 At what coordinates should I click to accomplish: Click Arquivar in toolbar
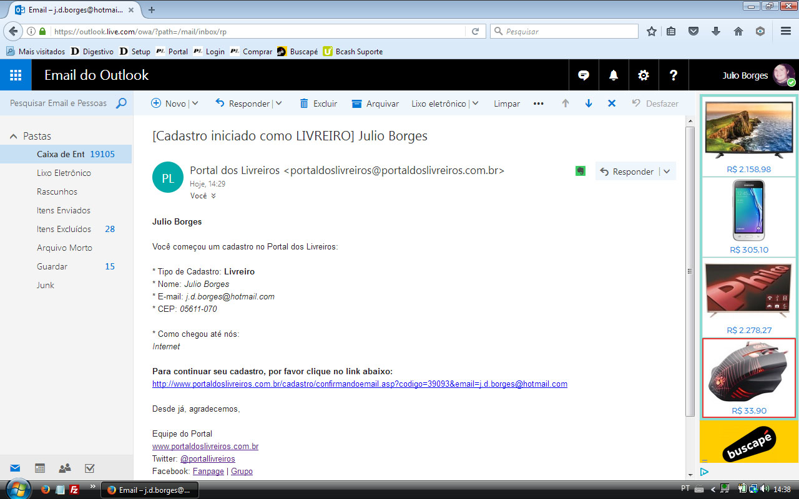(x=375, y=104)
